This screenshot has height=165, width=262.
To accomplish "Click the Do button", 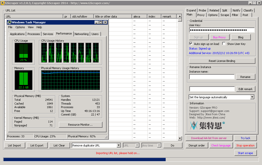I will click(x=173, y=145).
